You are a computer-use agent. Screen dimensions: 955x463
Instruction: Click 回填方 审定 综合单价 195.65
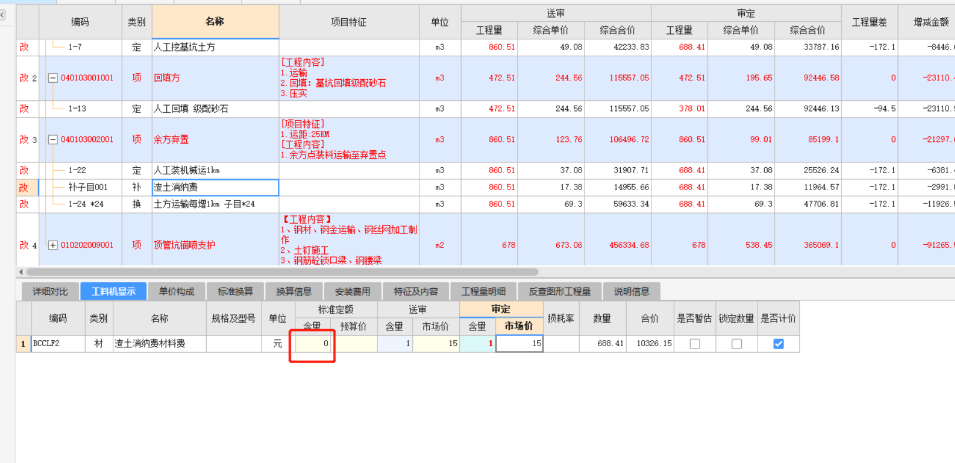(x=741, y=78)
